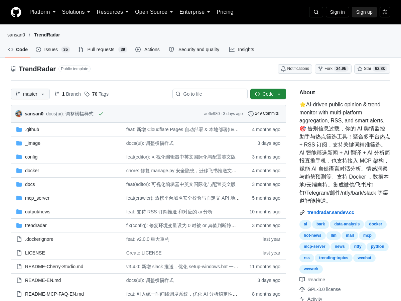
Task: Click the 70 Tags link
Action: click(x=96, y=94)
